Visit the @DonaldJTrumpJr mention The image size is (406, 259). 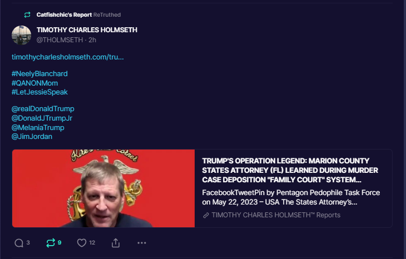pos(42,118)
